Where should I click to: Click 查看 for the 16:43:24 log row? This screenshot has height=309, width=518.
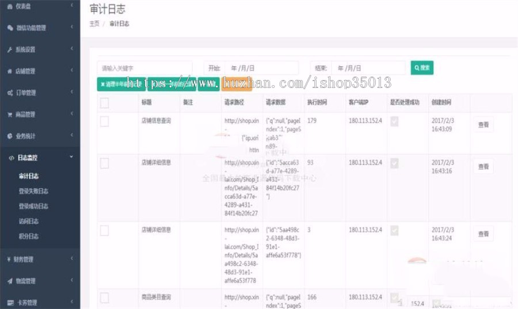click(x=483, y=234)
